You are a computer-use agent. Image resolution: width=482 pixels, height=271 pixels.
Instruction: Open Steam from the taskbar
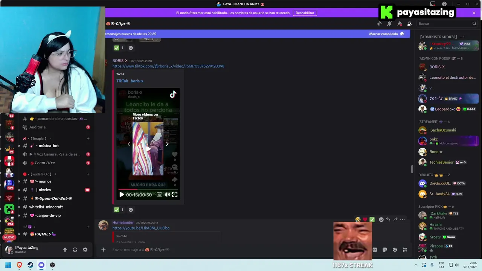30,265
